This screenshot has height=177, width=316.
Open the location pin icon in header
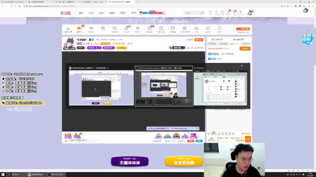[241, 13]
